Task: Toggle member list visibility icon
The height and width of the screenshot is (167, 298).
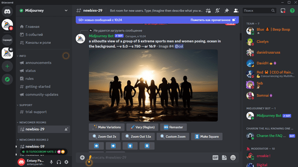Action: point(236,10)
